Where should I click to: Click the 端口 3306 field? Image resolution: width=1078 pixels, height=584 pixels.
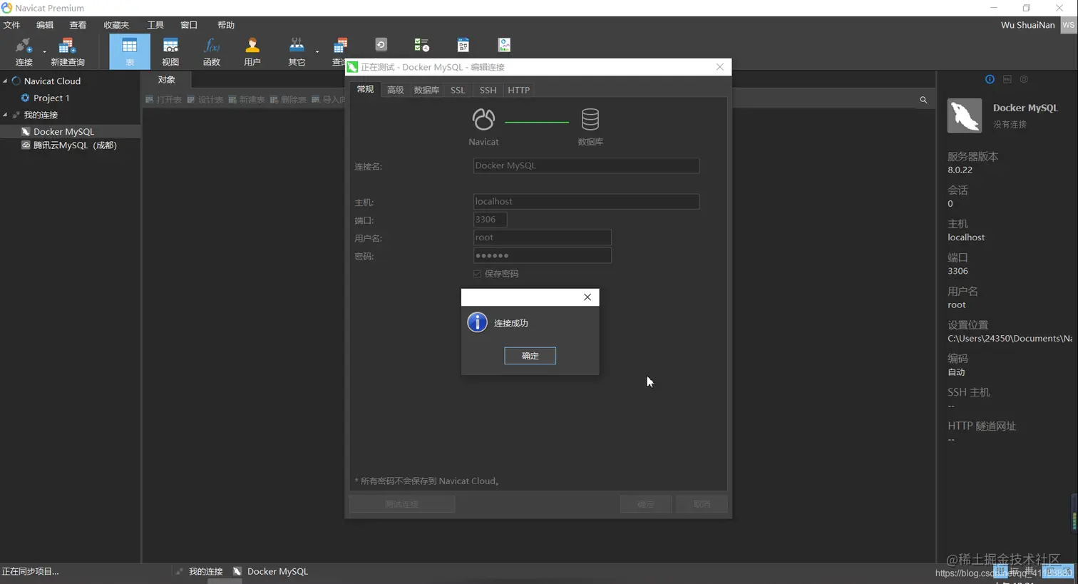(x=490, y=220)
